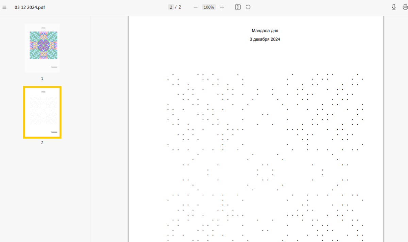The height and width of the screenshot is (242, 408).
Task: Edit the current page number field
Action: pos(171,7)
